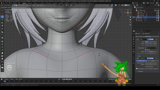This screenshot has height=90, width=160.
Task: Select the Rip Region tool
Action: point(2,70)
